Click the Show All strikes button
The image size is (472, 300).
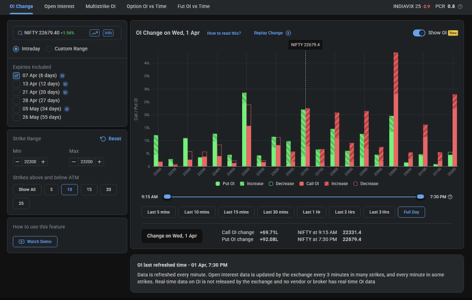tap(27, 189)
